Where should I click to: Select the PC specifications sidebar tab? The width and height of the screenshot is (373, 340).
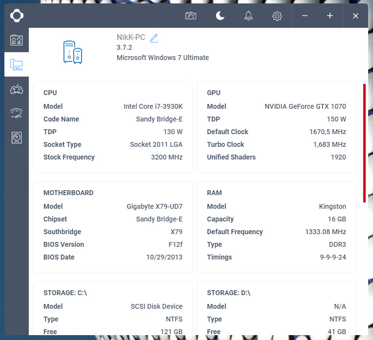17,64
